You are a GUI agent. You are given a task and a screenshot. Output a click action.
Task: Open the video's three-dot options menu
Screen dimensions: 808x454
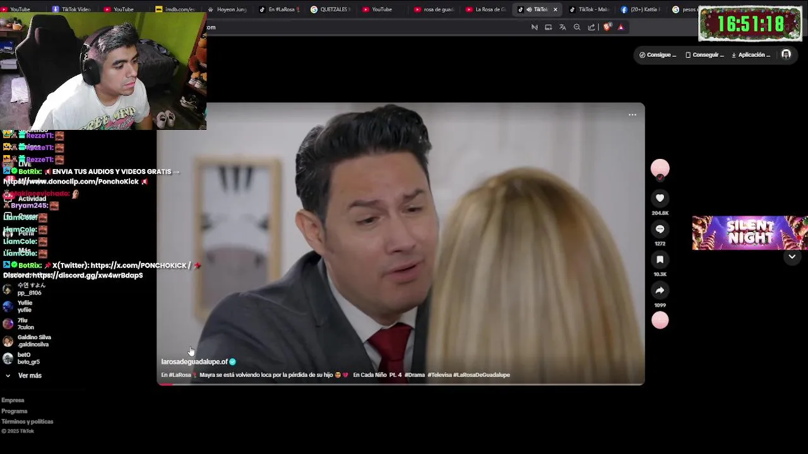coord(632,115)
